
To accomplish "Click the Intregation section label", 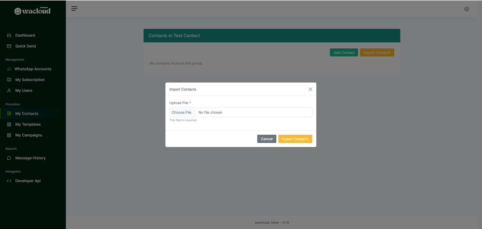I will pos(13,172).
